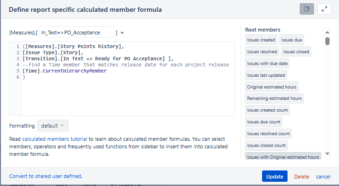Click line number 6 in the editor gutter

pos(18,77)
